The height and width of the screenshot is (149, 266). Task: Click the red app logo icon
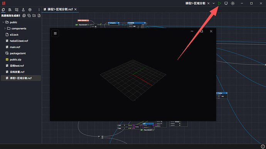(4, 3)
